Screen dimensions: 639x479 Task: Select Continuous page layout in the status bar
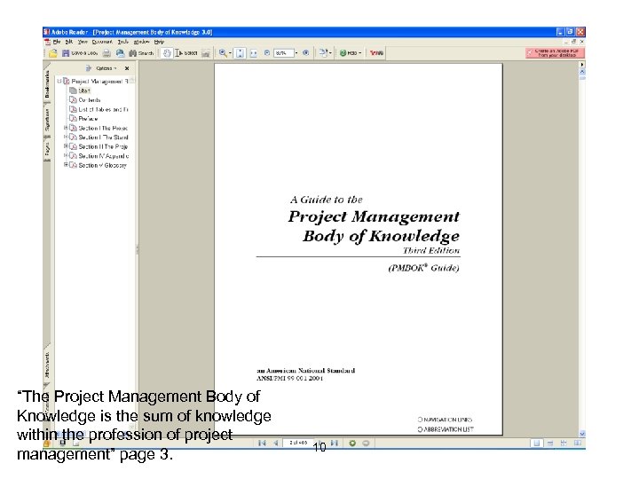coord(550,444)
